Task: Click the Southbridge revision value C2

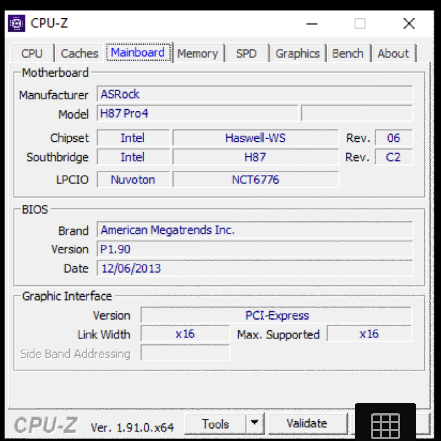Action: click(394, 157)
